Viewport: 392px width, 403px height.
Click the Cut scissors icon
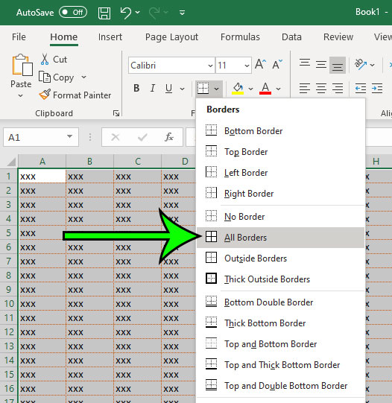pos(45,60)
